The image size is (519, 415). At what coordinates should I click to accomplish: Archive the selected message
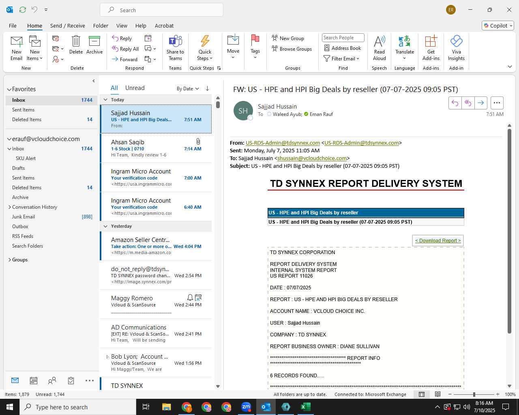(x=94, y=45)
